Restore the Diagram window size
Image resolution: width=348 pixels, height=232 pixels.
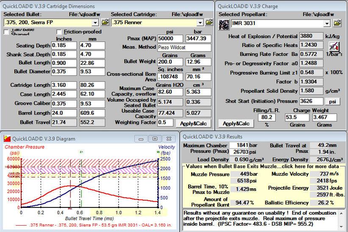[x=156, y=138]
